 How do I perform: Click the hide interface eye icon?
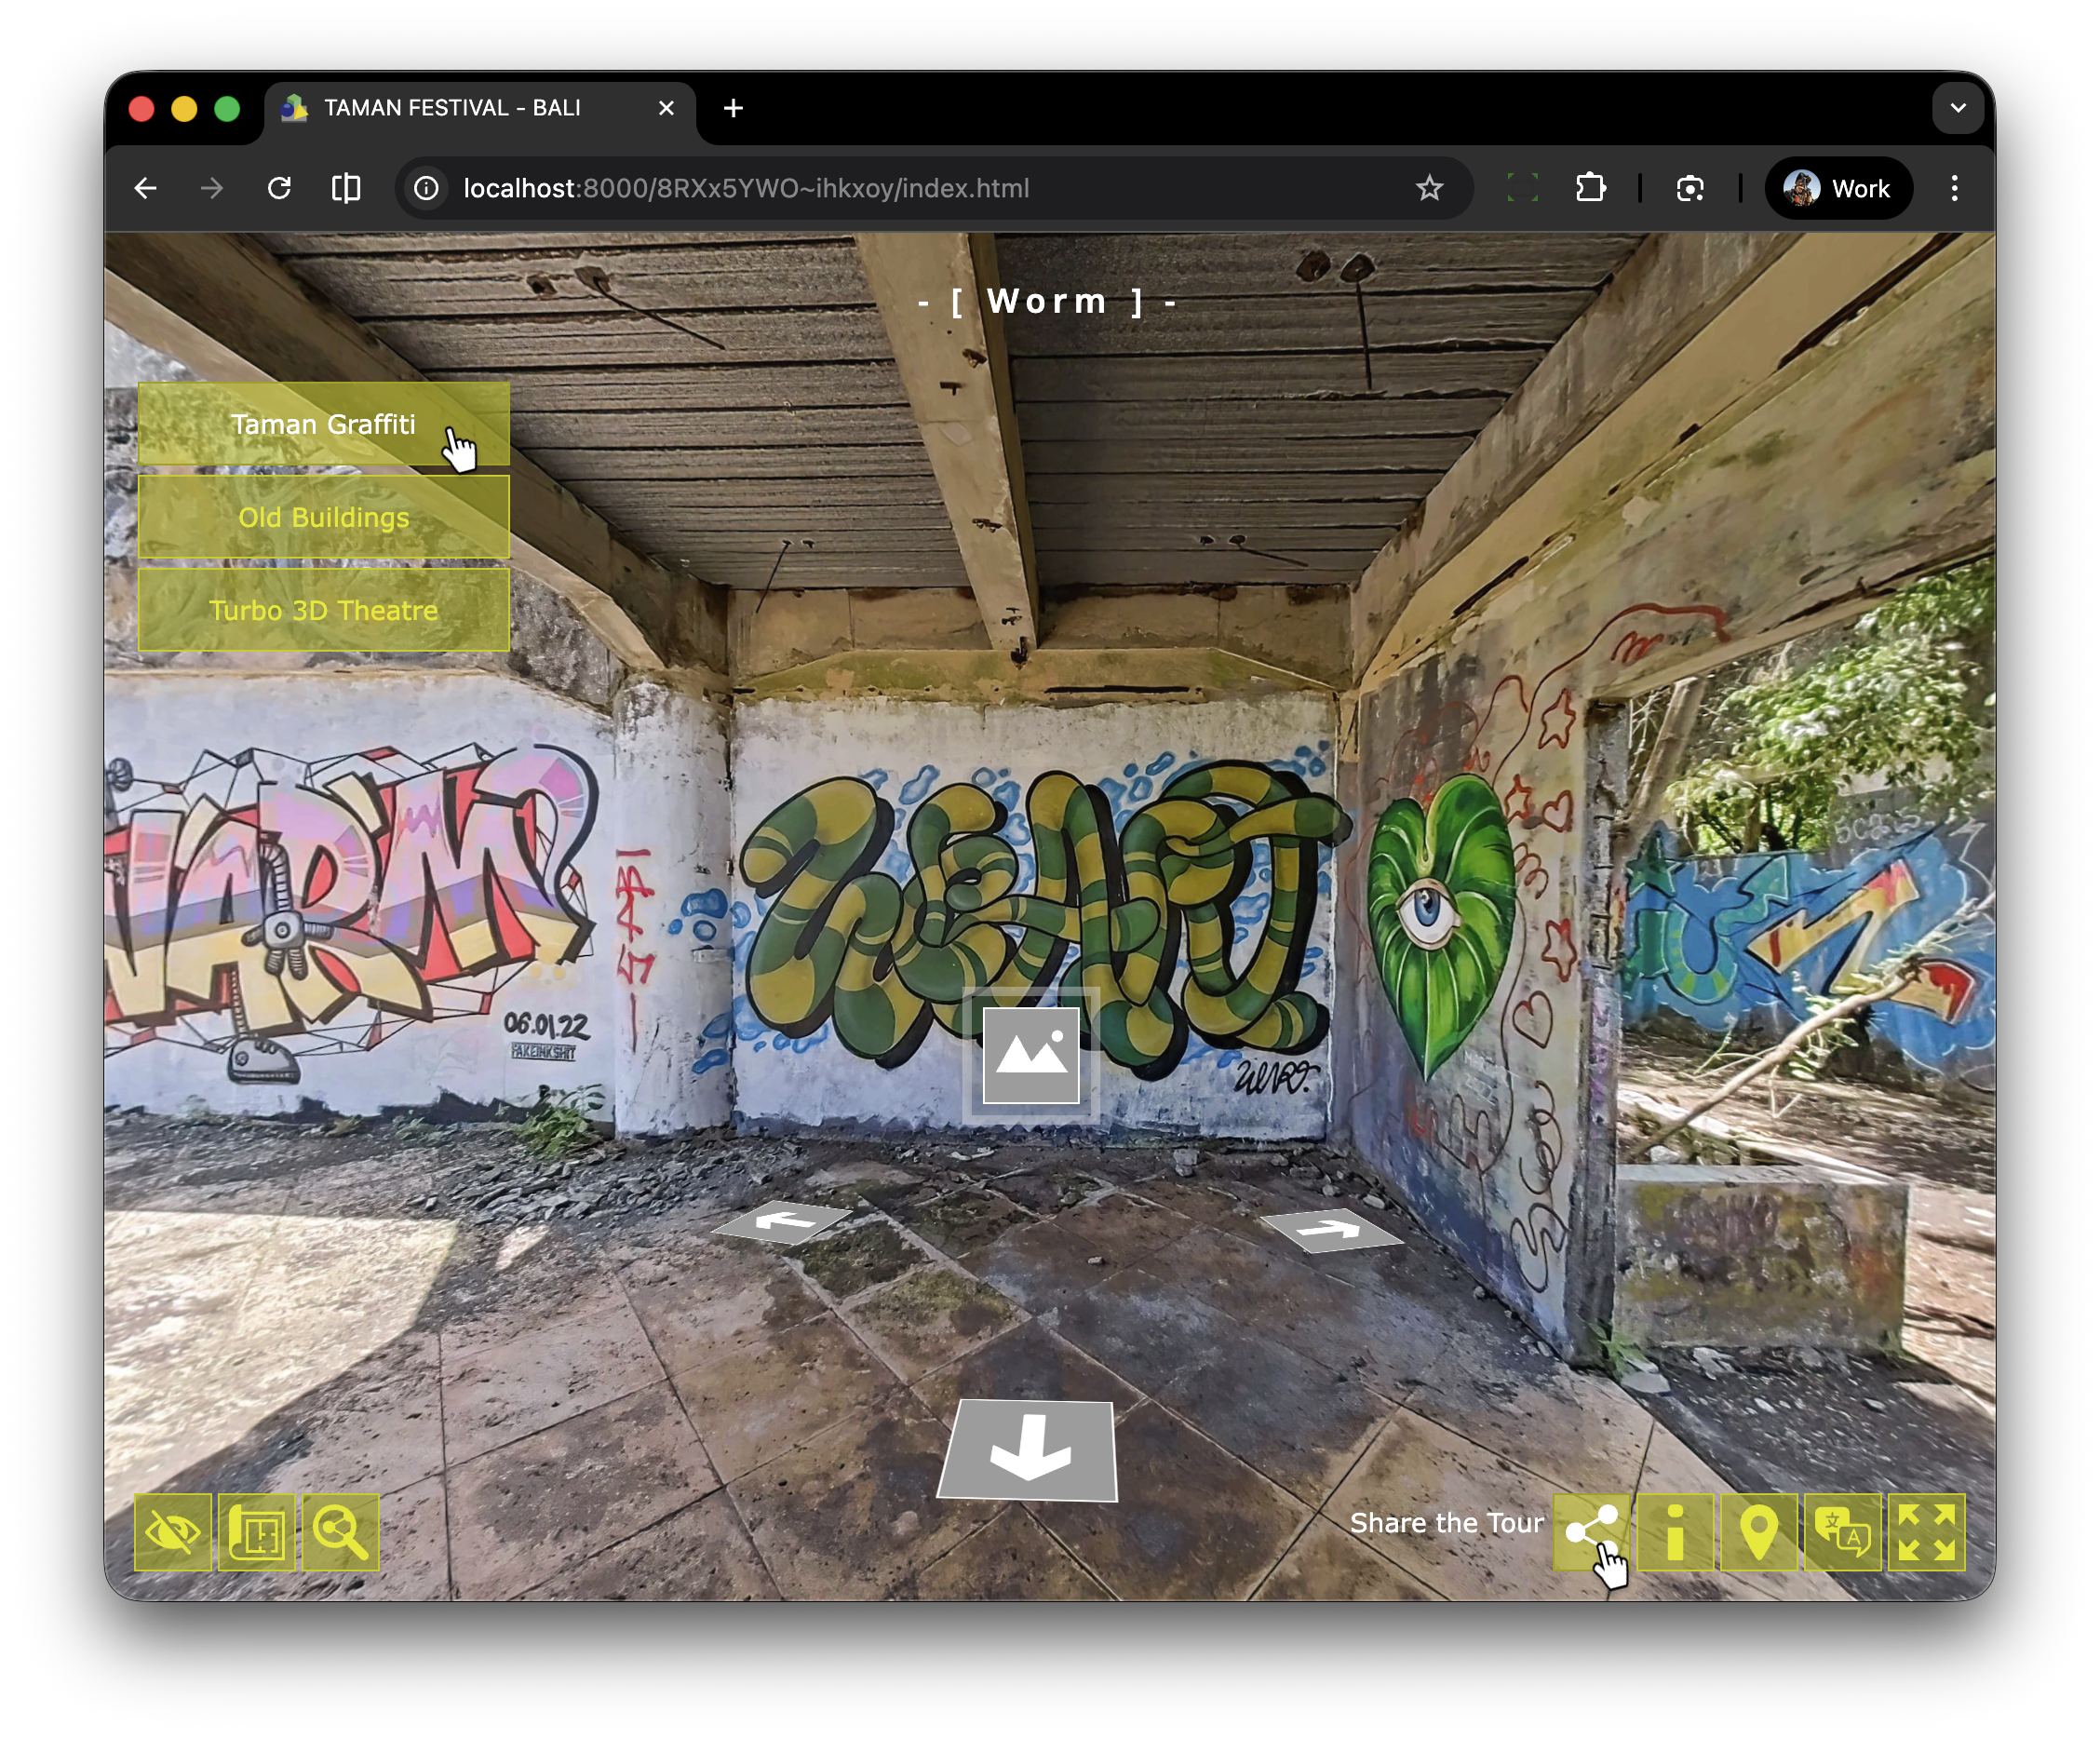tap(173, 1532)
